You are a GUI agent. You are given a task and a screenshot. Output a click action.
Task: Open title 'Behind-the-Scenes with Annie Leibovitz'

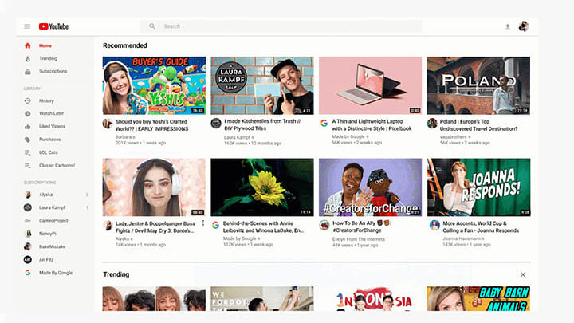(x=263, y=226)
